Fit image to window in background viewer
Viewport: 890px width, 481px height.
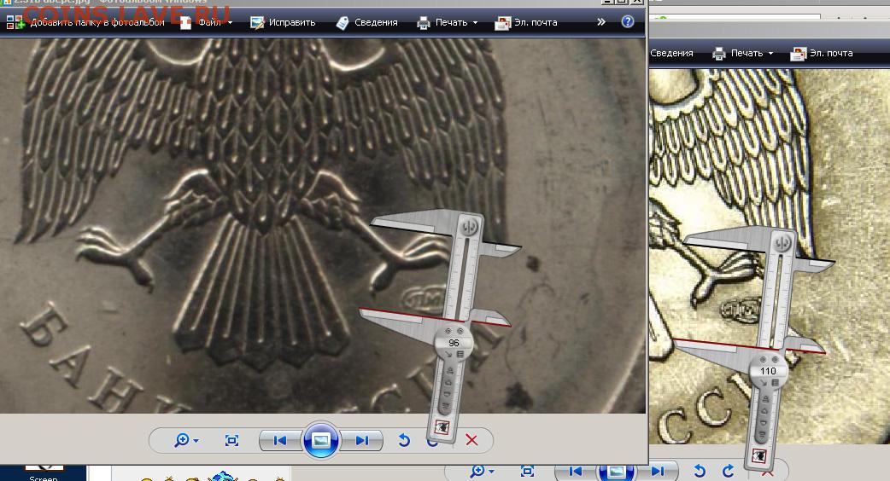coord(527,471)
